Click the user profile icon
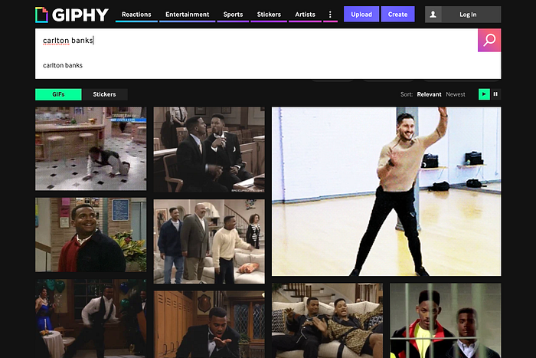The image size is (536, 358). [x=433, y=15]
